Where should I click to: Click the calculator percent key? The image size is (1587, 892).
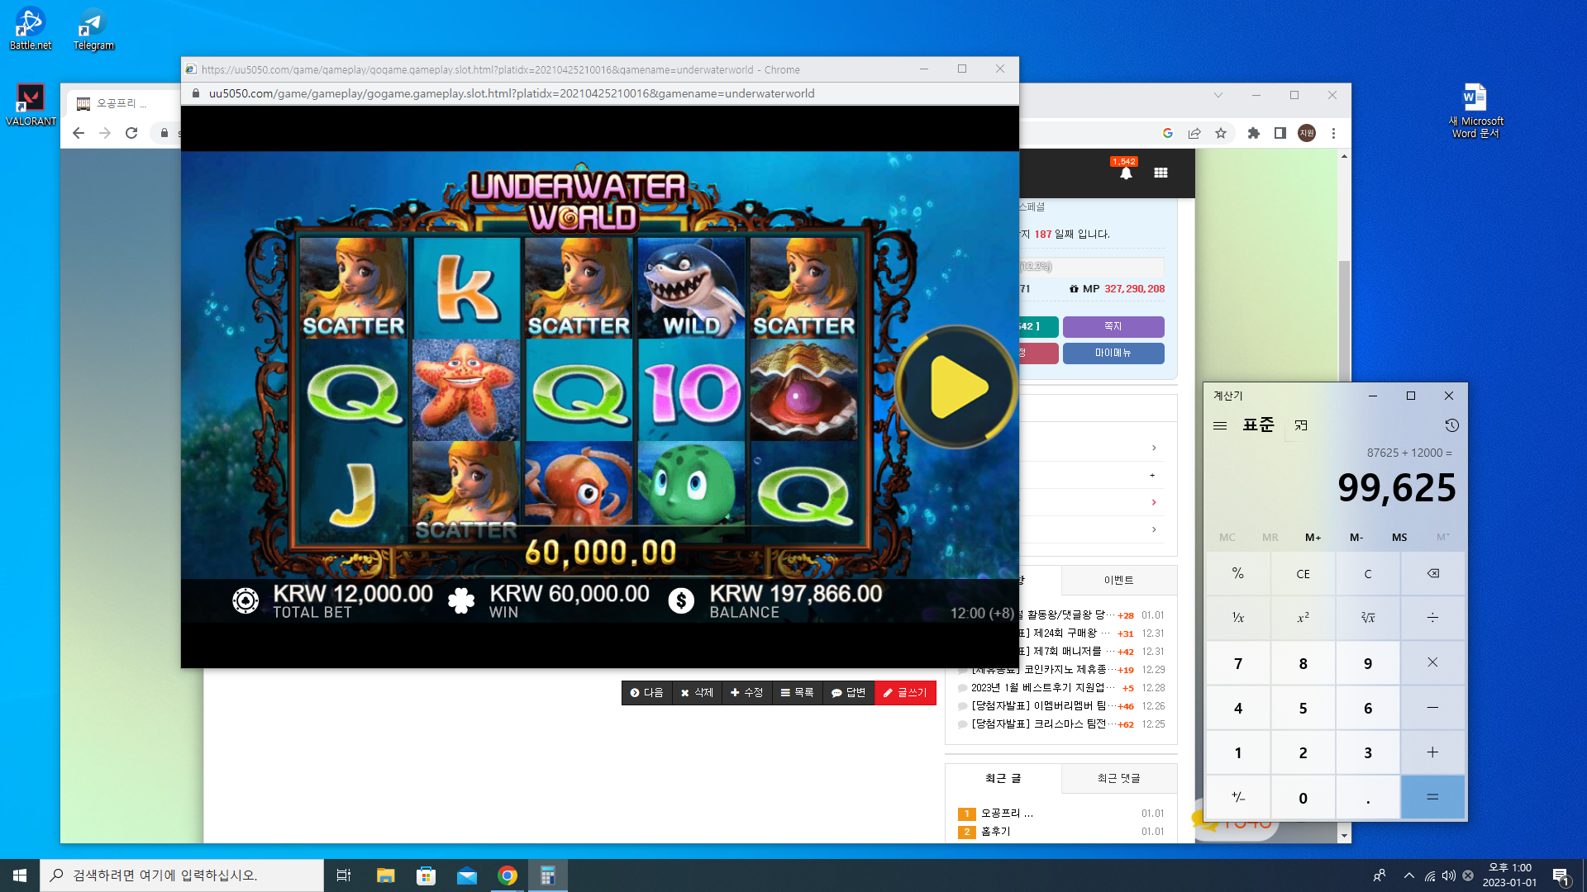[1238, 573]
